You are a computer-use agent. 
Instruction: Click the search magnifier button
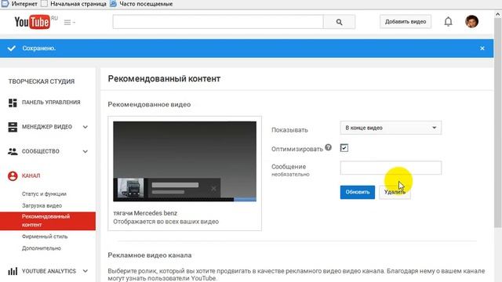click(339, 22)
